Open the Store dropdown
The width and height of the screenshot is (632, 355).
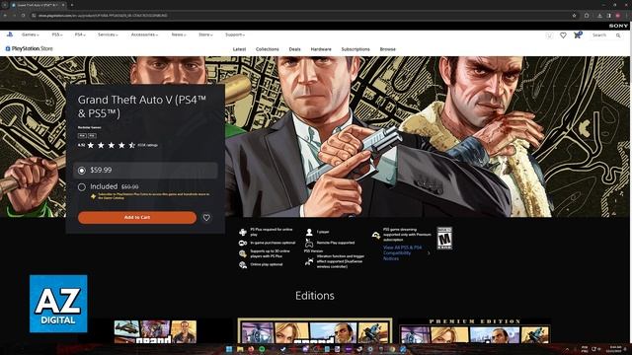[x=205, y=35]
